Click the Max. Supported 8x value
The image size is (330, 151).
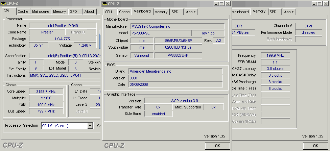(x=213, y=107)
